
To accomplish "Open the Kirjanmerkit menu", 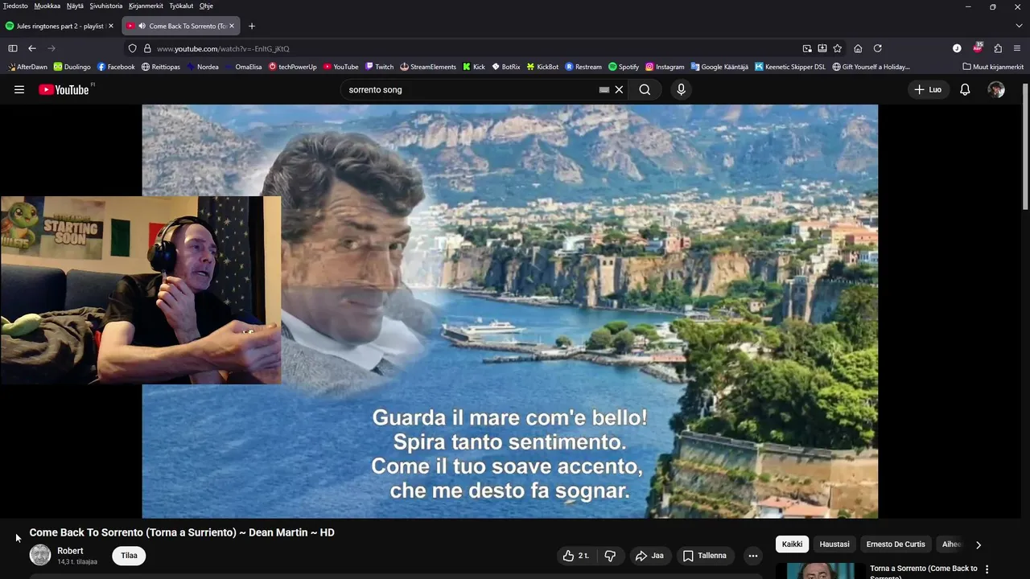I will point(146,6).
